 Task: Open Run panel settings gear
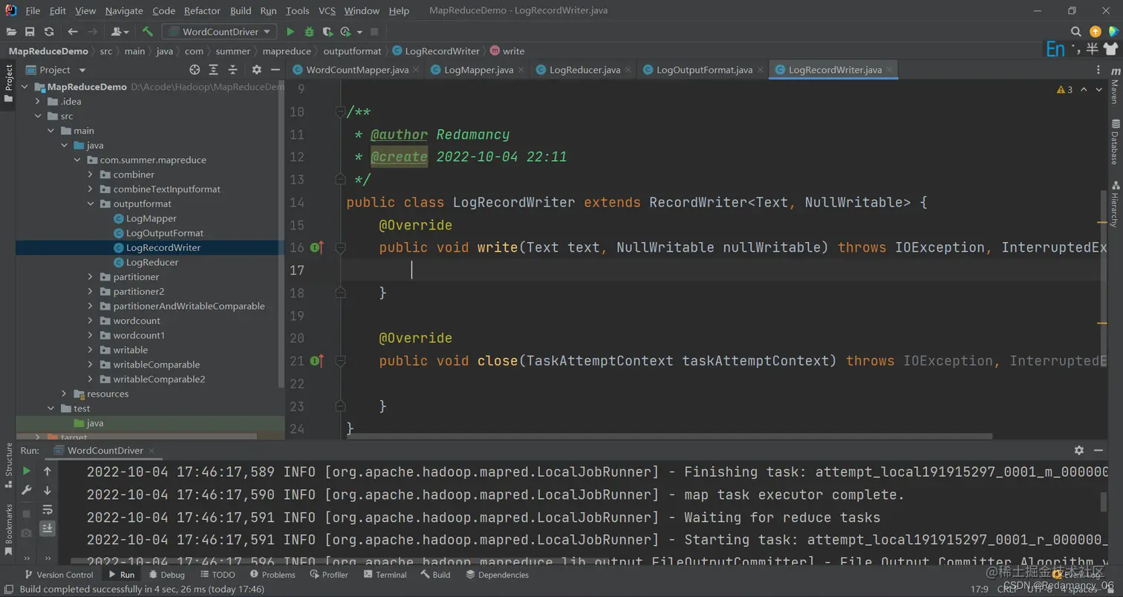(1079, 450)
